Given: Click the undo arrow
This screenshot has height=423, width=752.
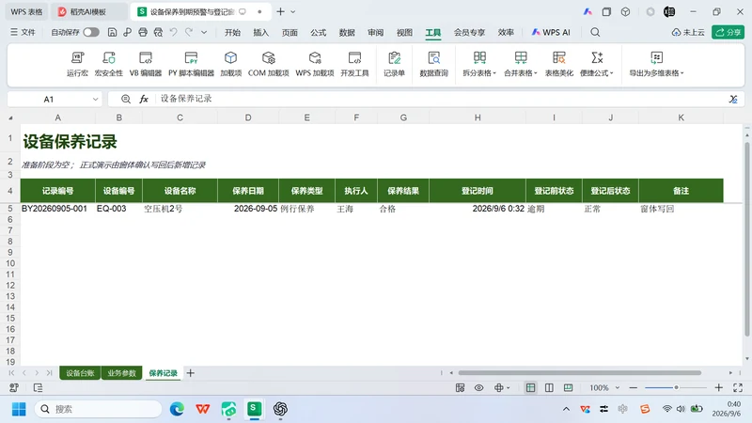Looking at the screenshot, I should pyautogui.click(x=174, y=32).
